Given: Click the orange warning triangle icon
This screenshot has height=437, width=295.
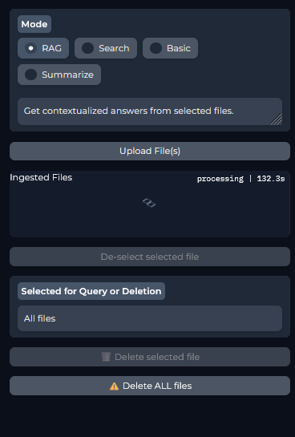Looking at the screenshot, I should click(x=114, y=386).
